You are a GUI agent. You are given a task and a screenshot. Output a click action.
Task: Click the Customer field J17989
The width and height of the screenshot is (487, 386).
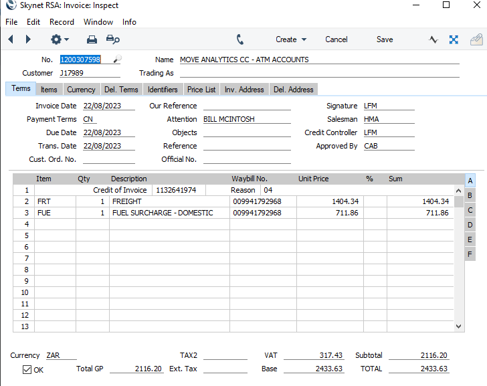pyautogui.click(x=90, y=73)
